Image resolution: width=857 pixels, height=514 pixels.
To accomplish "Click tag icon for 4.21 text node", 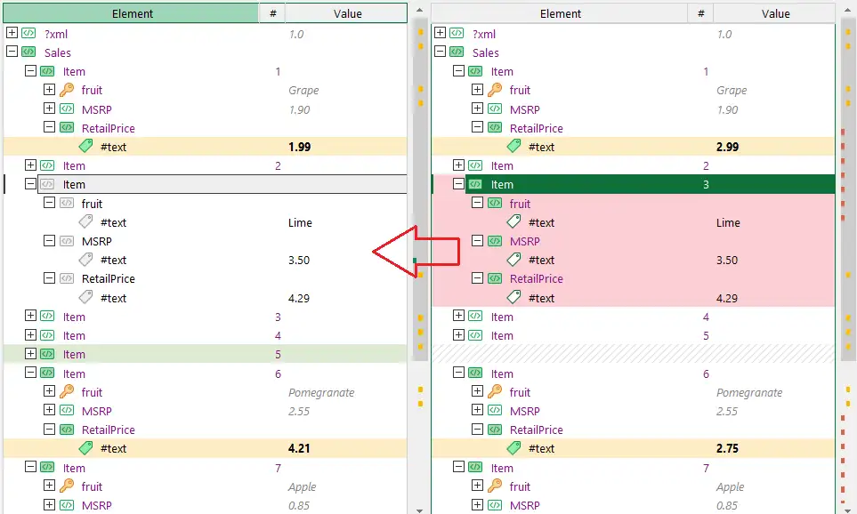I will click(x=85, y=448).
